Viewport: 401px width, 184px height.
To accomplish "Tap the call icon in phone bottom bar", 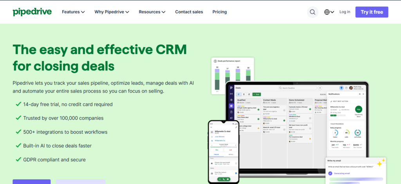I will [x=224, y=179].
